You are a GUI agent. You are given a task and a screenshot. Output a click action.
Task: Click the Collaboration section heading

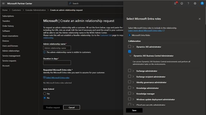pos(134,41)
